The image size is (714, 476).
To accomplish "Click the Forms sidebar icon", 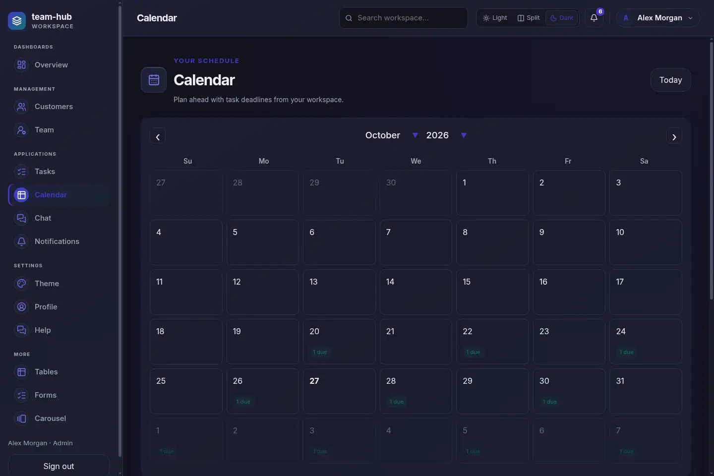I will click(x=21, y=395).
